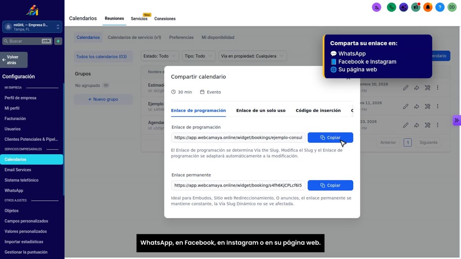Screen dimensions: 461x259
Task: Select the No agrupado group
Action: tap(92, 85)
